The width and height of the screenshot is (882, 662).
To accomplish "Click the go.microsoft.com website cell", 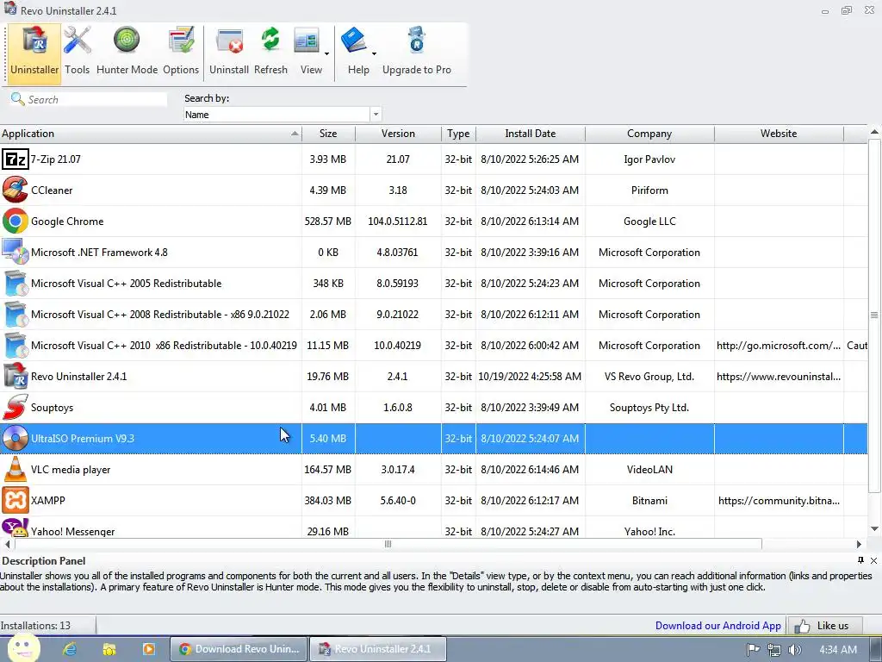I will (x=779, y=346).
